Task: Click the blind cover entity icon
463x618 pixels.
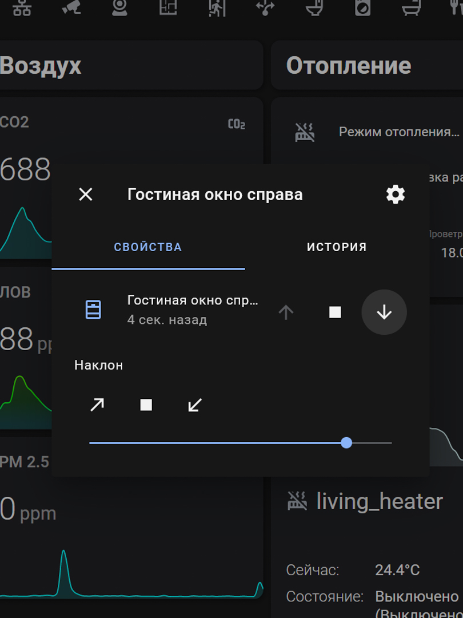Action: pos(93,310)
